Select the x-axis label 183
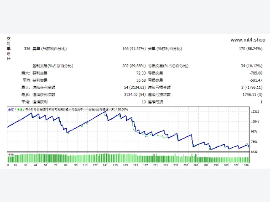The height and width of the screenshot is (202, 270). (135, 165)
